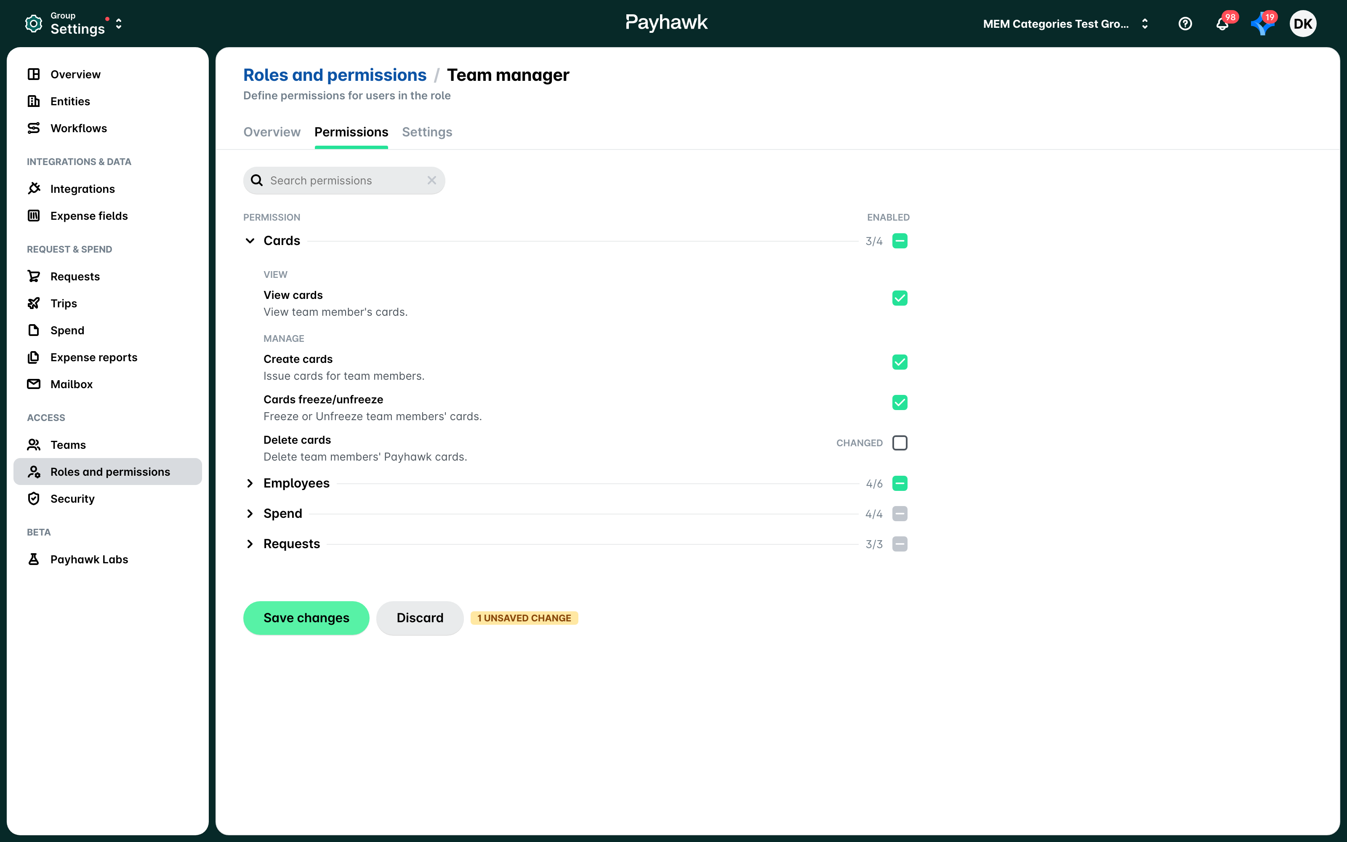Switch to the Overview tab
The height and width of the screenshot is (842, 1347).
(x=272, y=132)
